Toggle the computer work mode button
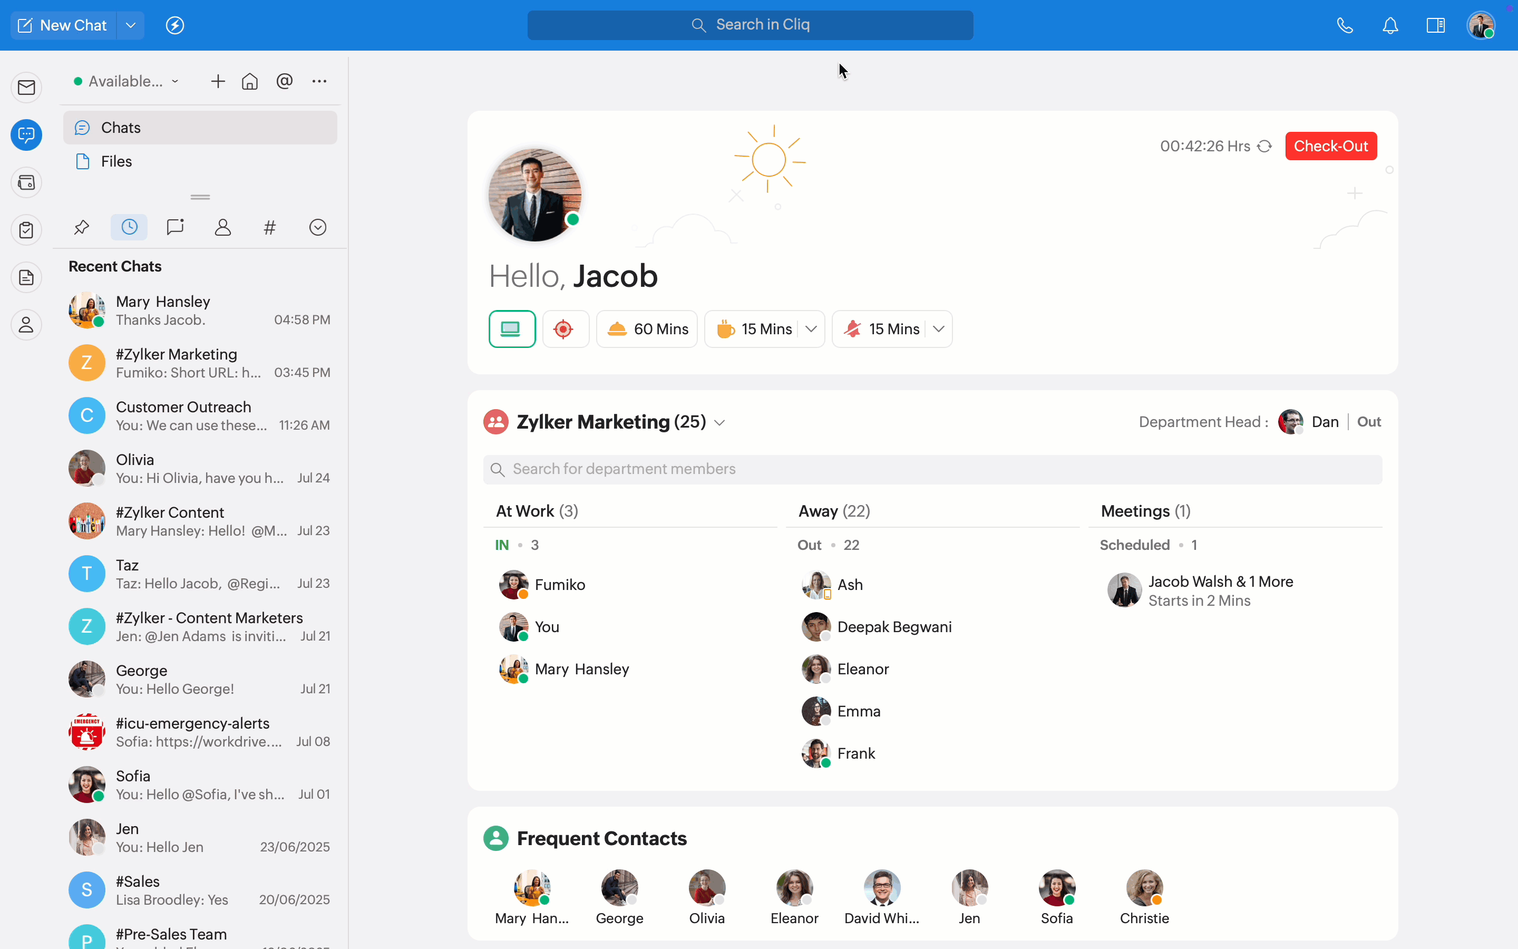Screen dimensions: 1518x949 512,329
